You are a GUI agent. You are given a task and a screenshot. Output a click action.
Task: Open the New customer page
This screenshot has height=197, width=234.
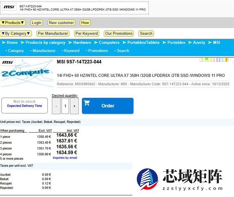[61, 23]
